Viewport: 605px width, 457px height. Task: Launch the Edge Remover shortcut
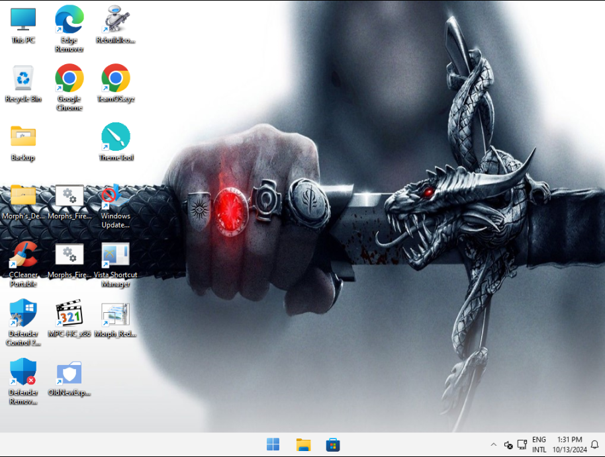click(x=70, y=29)
